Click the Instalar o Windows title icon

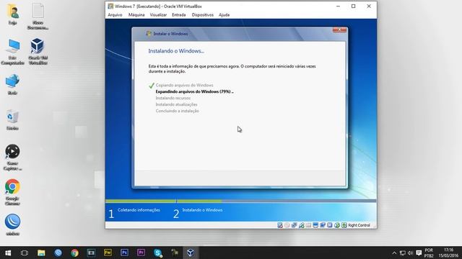click(x=149, y=34)
